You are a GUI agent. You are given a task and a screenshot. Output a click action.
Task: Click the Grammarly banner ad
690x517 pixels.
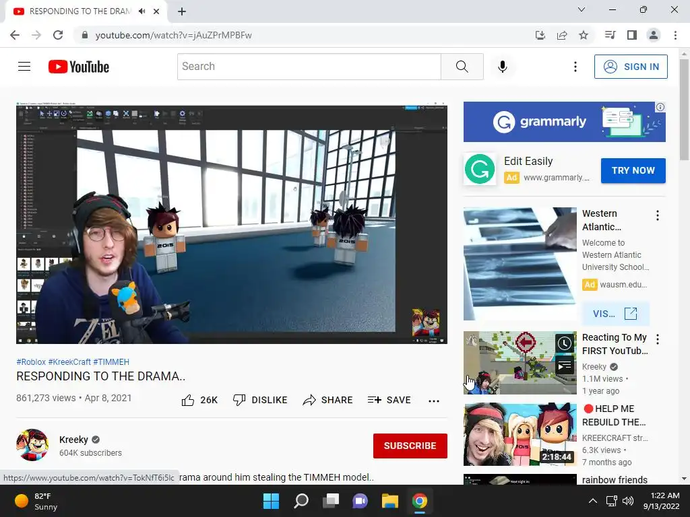(564, 122)
